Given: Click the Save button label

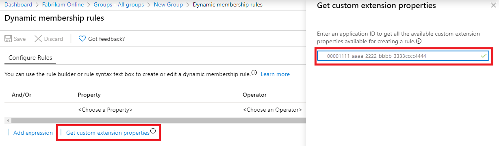Looking at the screenshot, I should pyautogui.click(x=20, y=39).
